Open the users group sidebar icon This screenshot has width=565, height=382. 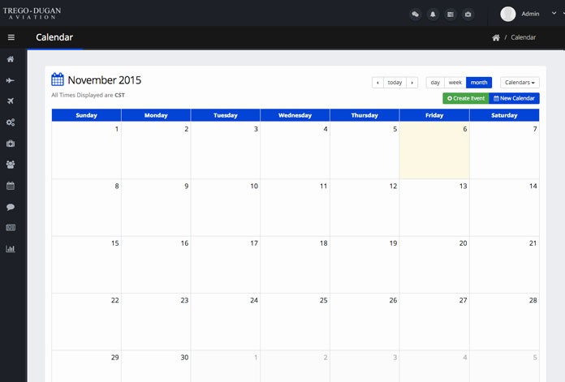tap(11, 165)
